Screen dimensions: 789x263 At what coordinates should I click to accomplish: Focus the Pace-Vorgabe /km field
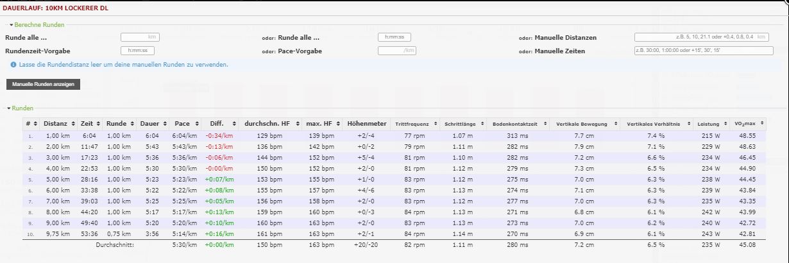coord(398,51)
